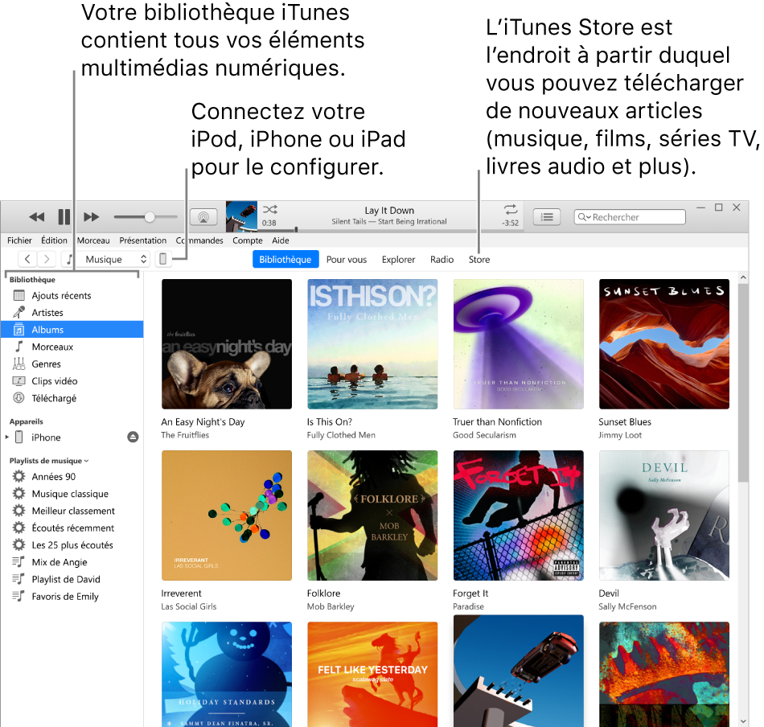Open the Is This On? album cover
The height and width of the screenshot is (727, 764).
tap(372, 344)
